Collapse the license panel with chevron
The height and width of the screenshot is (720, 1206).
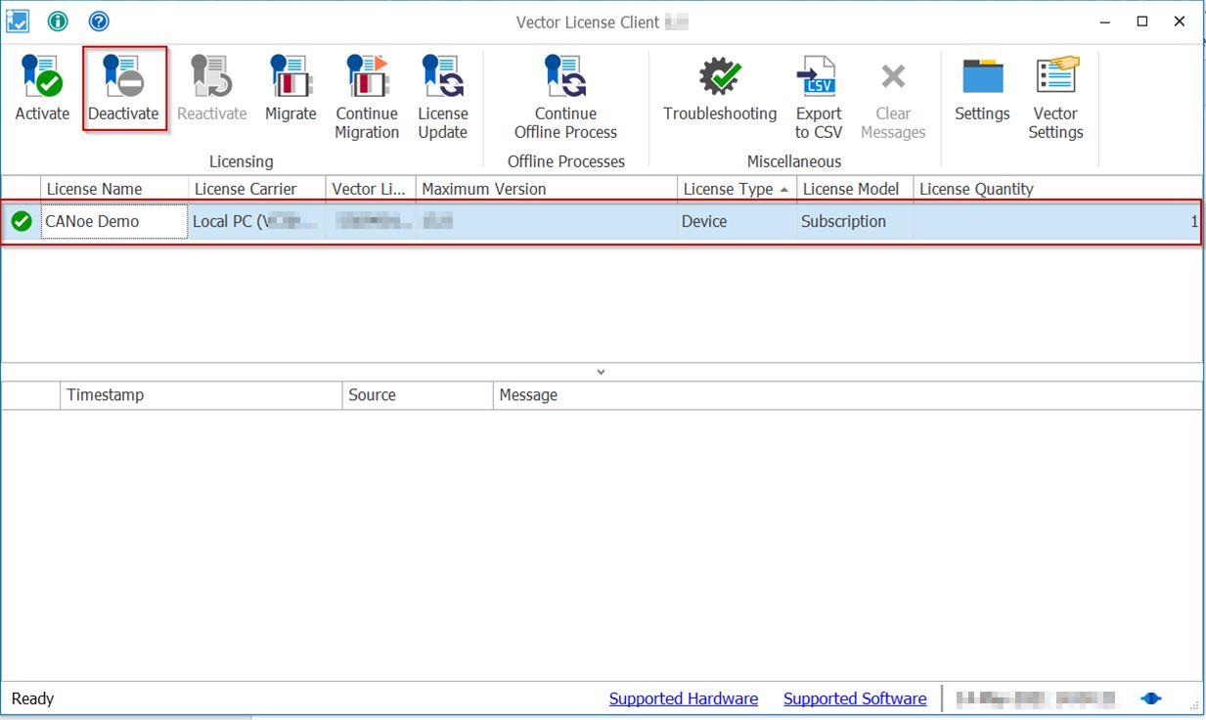(x=601, y=372)
